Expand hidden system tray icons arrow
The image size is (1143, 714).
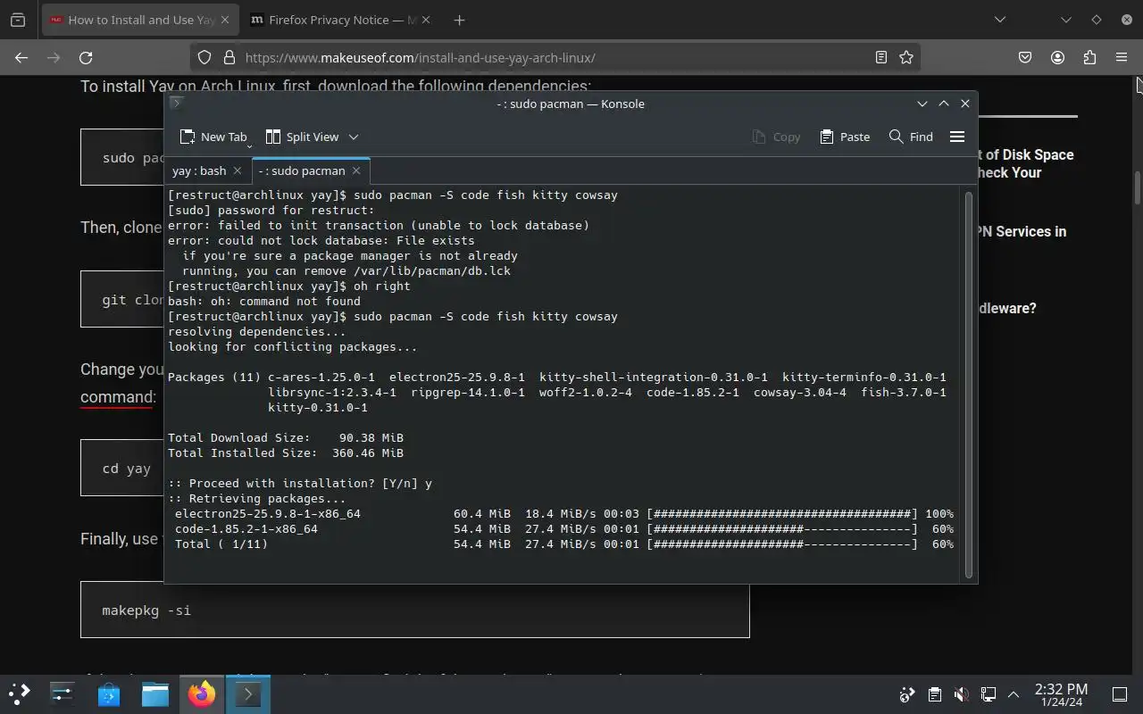coord(1014,694)
